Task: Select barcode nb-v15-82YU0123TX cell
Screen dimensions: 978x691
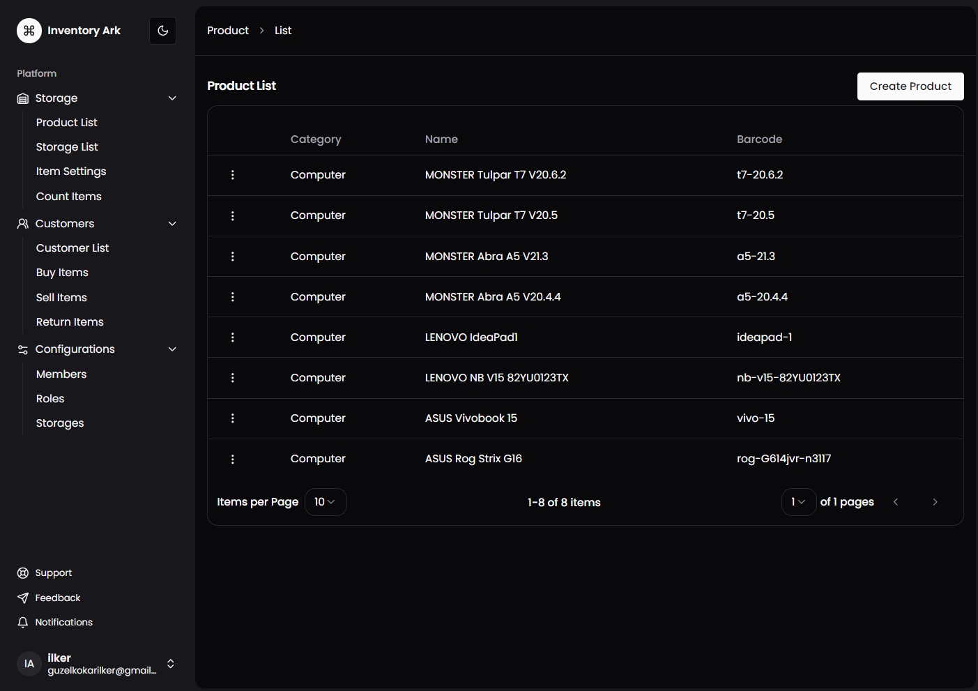Action: point(788,378)
